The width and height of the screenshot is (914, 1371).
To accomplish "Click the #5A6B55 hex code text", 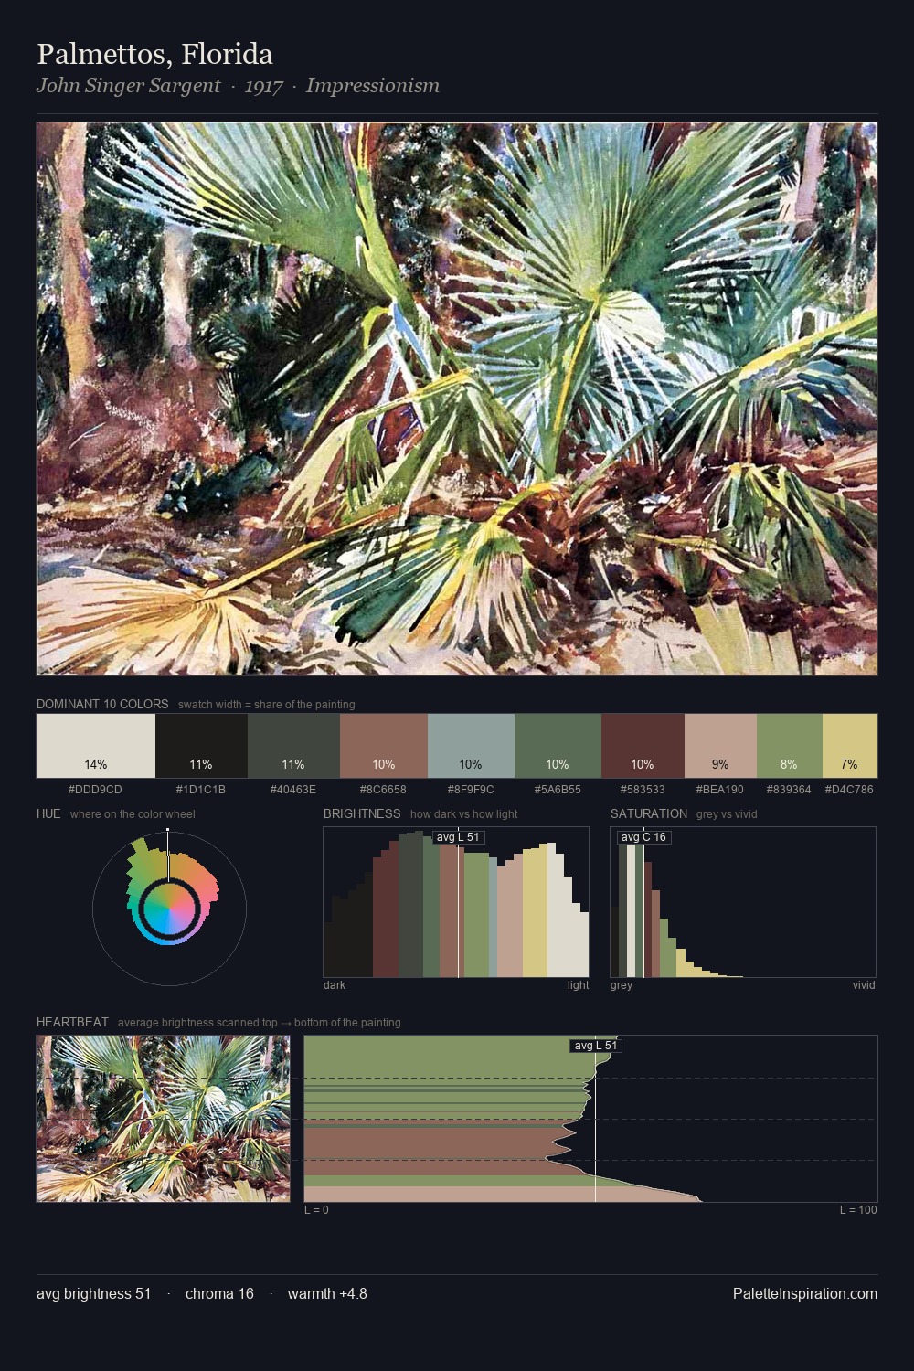I will (558, 789).
